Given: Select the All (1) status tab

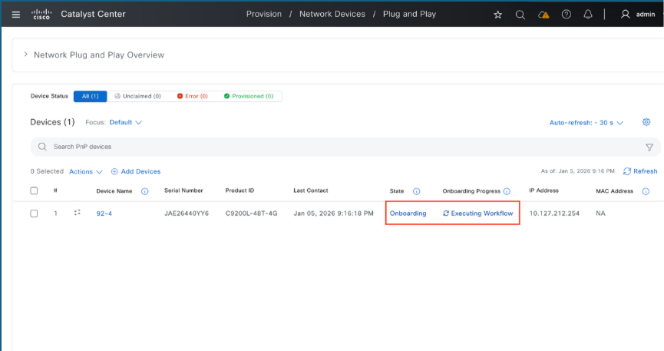Looking at the screenshot, I should tap(91, 96).
